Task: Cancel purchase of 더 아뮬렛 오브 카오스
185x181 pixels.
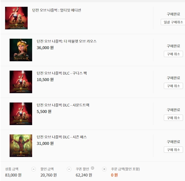Action: point(173,54)
